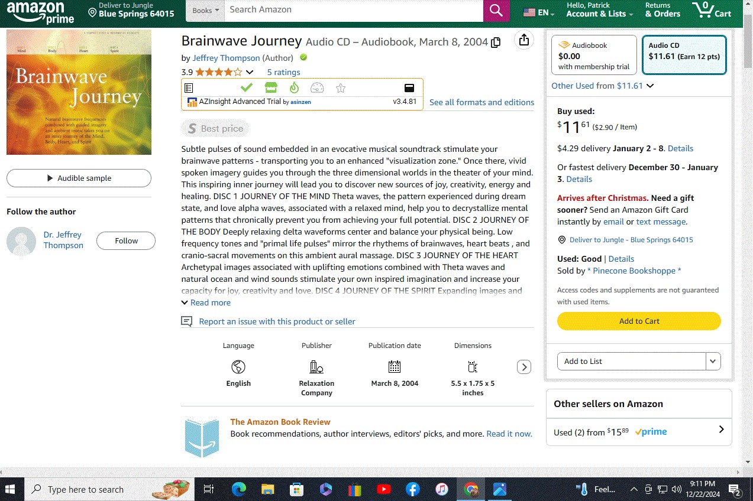Click Report an issue with this product
Image resolution: width=753 pixels, height=501 pixels.
pyautogui.click(x=277, y=321)
